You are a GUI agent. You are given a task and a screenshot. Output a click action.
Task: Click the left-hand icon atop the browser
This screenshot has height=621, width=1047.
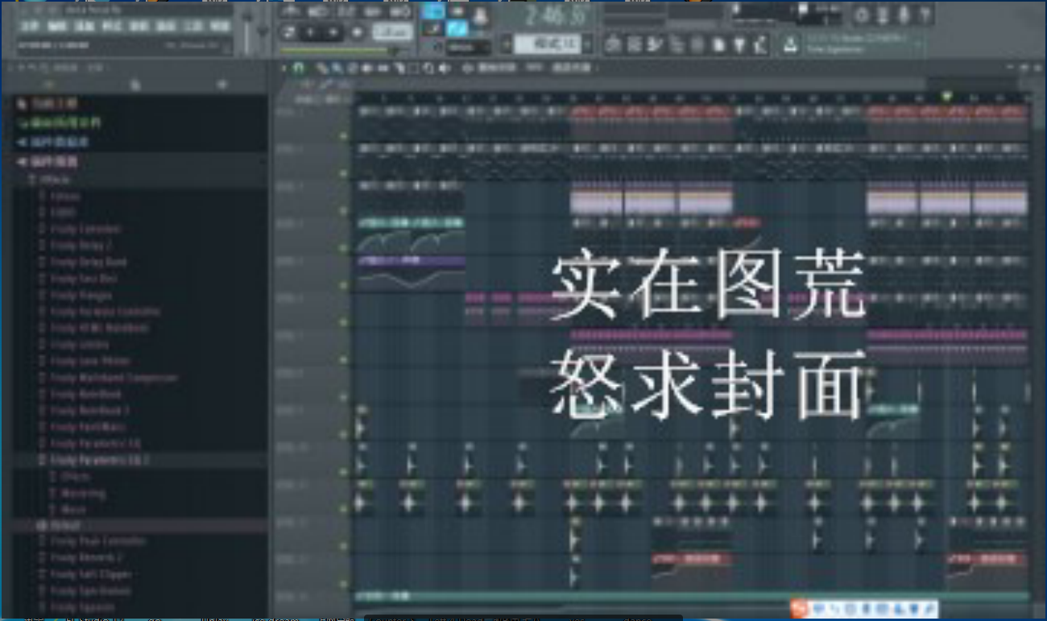point(48,85)
